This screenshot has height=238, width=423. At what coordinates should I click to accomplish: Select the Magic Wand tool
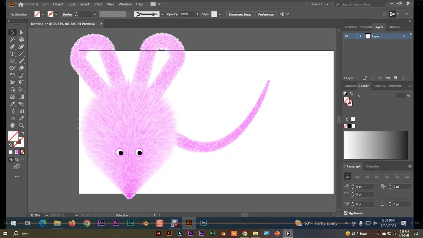click(12, 40)
